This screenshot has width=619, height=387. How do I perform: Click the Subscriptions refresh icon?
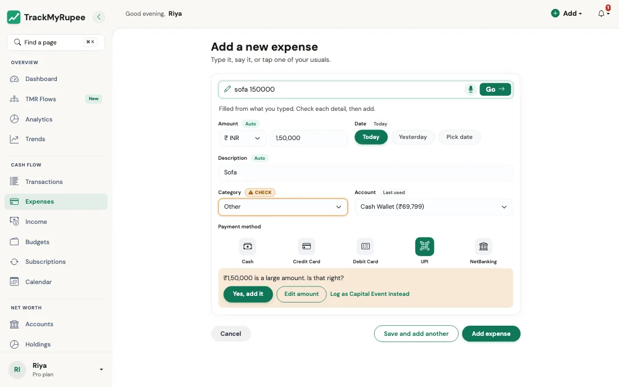click(14, 262)
